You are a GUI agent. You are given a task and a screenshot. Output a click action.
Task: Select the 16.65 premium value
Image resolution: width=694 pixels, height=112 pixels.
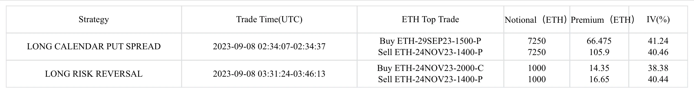coord(599,79)
